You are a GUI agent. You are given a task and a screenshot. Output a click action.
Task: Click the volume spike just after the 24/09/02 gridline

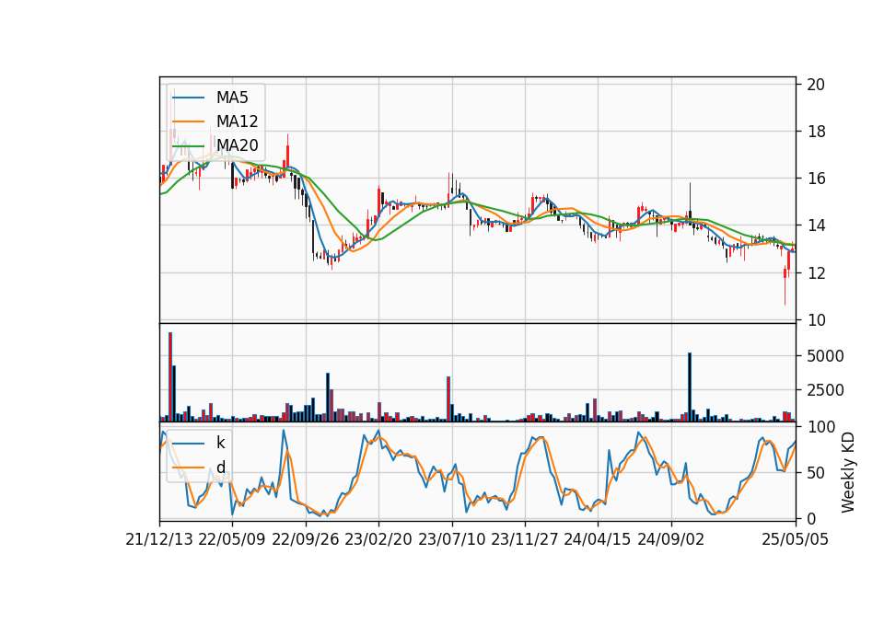[690, 387]
